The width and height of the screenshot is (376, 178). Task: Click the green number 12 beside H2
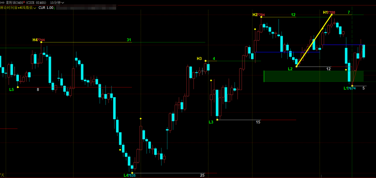coord(293,15)
